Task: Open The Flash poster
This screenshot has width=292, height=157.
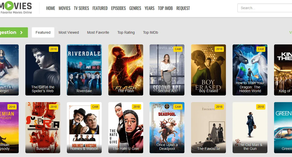Action: [x=126, y=70]
